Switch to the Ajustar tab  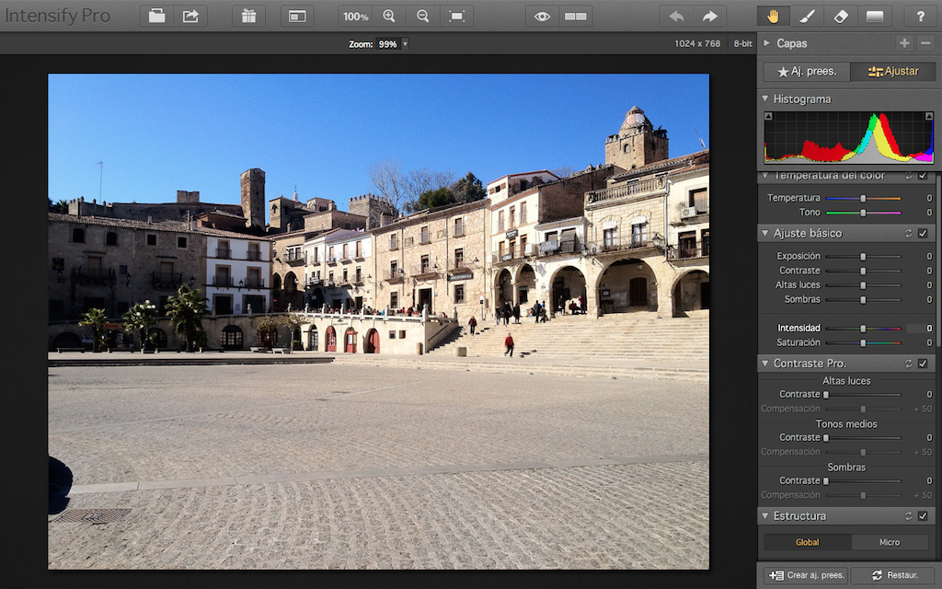(x=892, y=72)
